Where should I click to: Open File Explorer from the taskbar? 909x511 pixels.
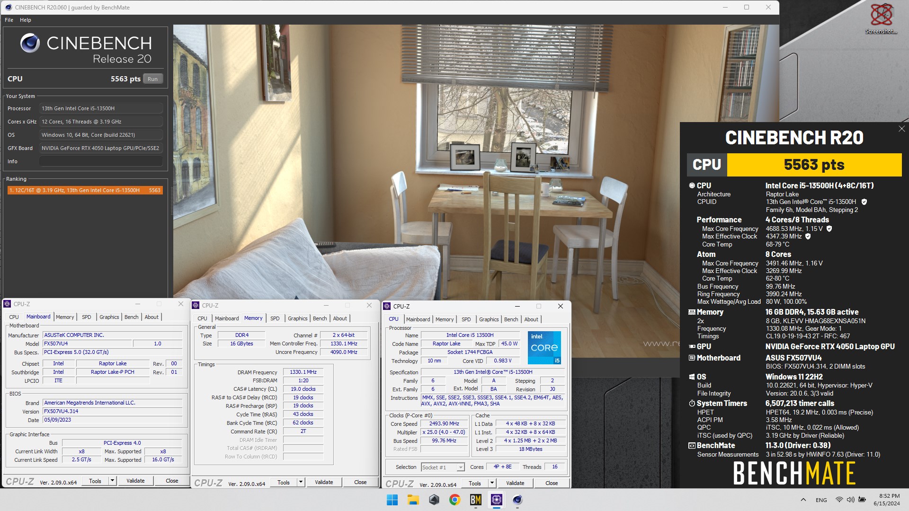413,500
